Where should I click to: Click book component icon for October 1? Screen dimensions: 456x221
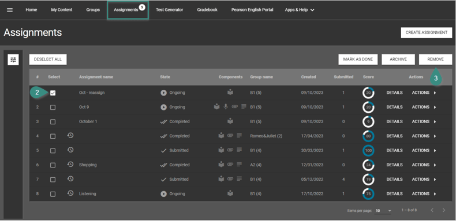(x=230, y=121)
